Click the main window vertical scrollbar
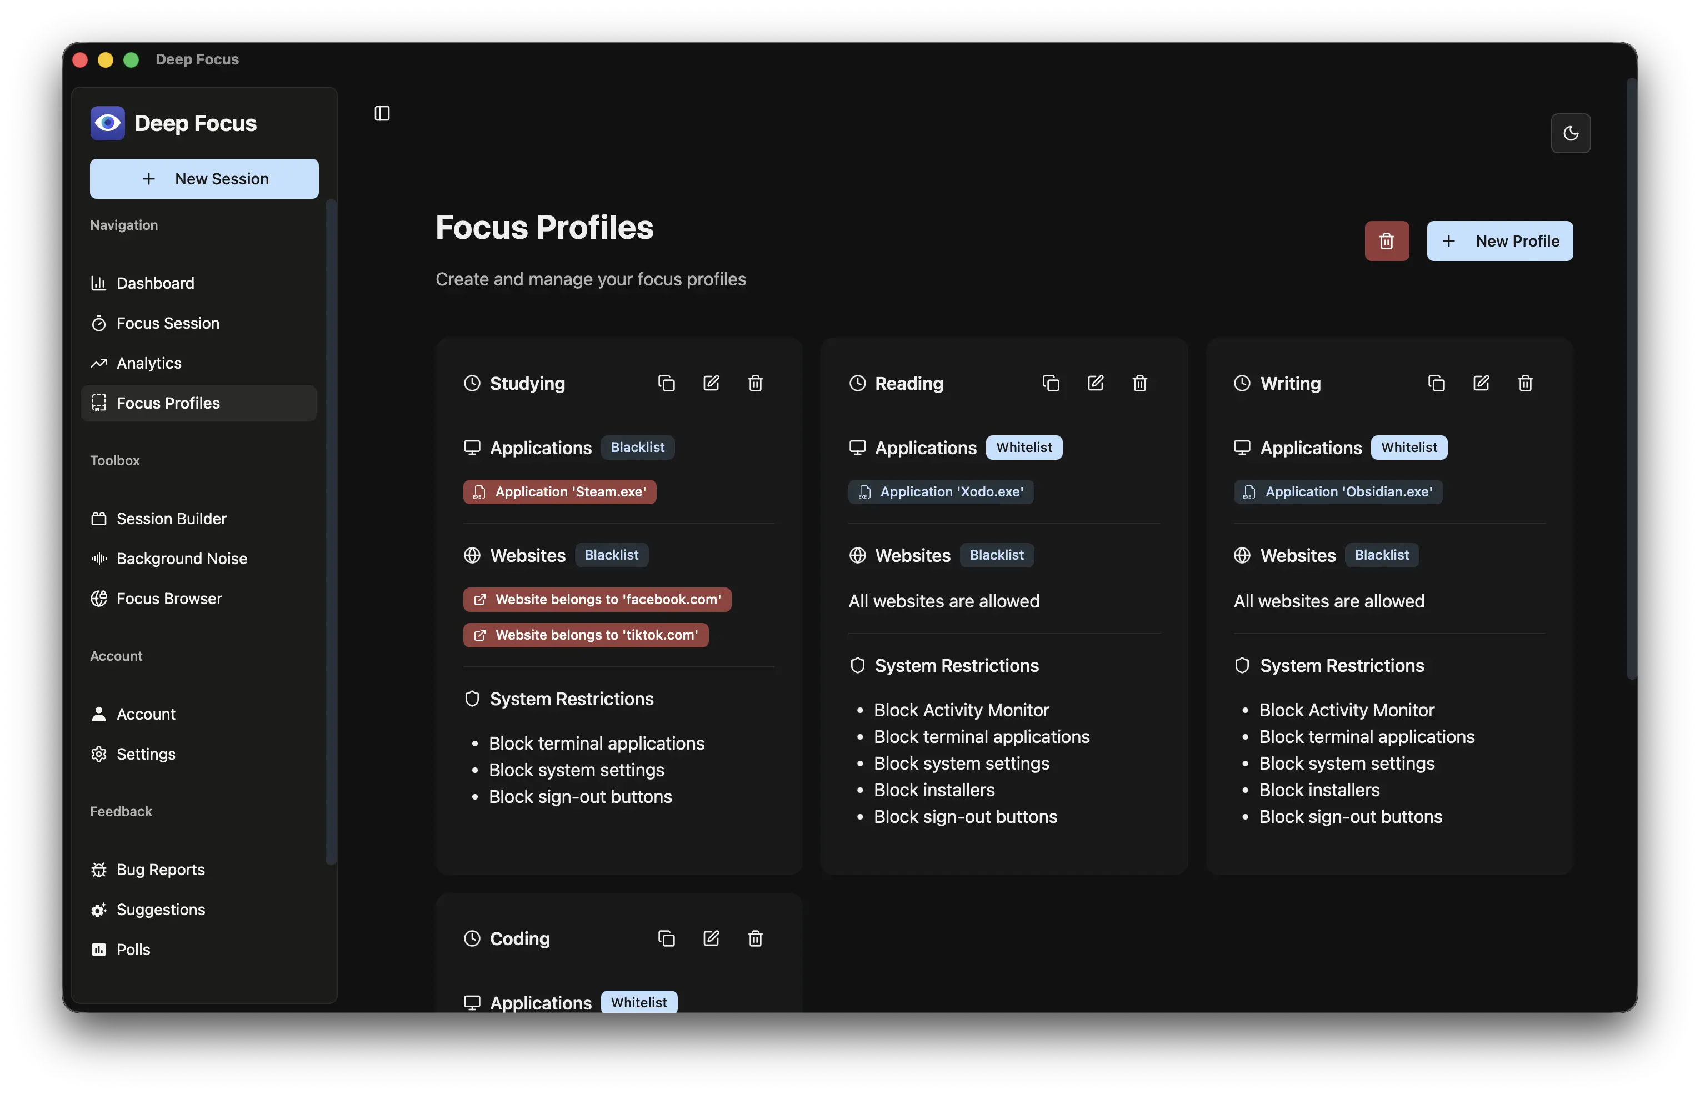Image resolution: width=1700 pixels, height=1095 pixels. [1631, 378]
